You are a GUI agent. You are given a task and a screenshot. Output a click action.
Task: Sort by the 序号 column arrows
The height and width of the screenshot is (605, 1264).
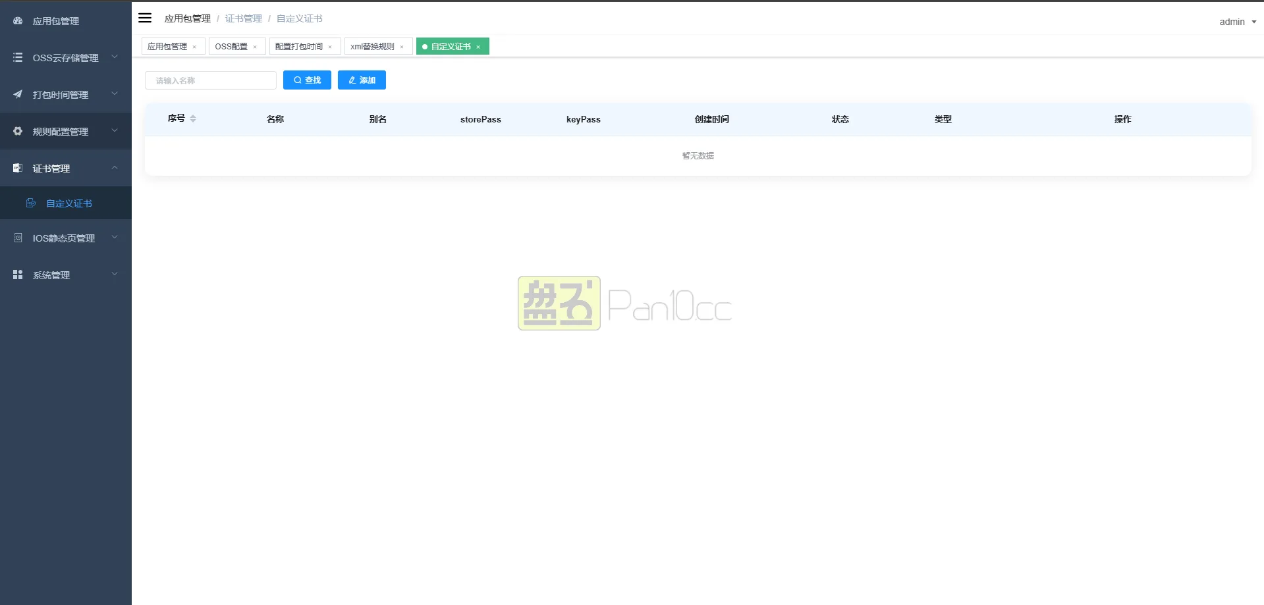point(193,118)
